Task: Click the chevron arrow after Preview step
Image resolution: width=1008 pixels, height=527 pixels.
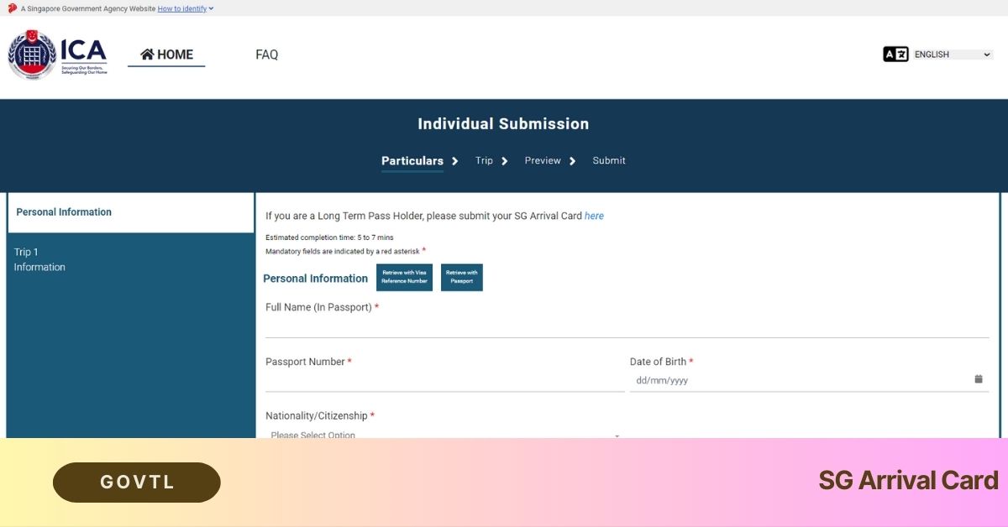Action: tap(573, 161)
